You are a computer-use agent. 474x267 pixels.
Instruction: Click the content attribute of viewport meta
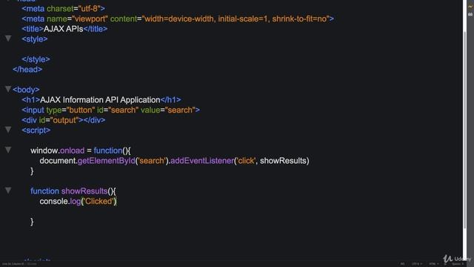(x=124, y=19)
